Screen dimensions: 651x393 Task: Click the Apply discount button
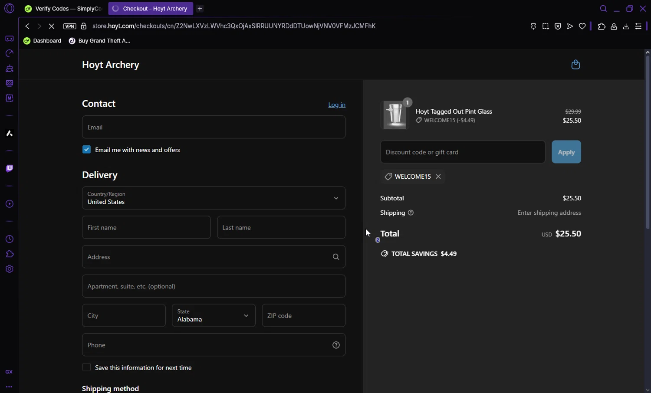[566, 152]
